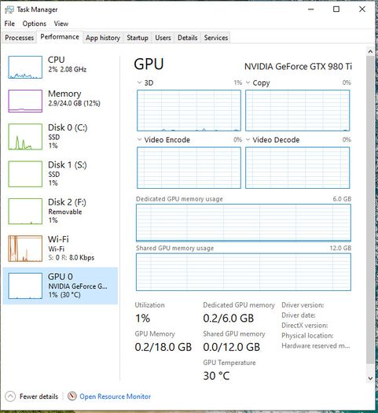The width and height of the screenshot is (378, 413).
Task: Click the vertical scrollbar thumb
Action: pos(370,209)
